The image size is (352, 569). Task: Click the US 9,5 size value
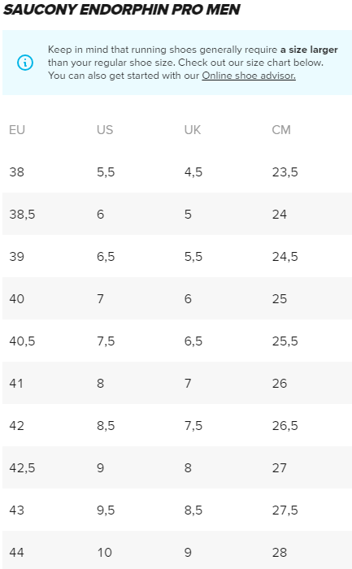tap(106, 510)
